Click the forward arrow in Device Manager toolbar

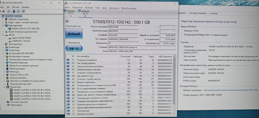(x=4, y=11)
